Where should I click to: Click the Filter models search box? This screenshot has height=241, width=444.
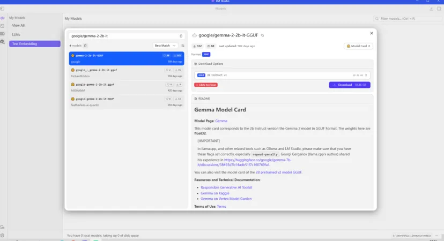(x=408, y=19)
